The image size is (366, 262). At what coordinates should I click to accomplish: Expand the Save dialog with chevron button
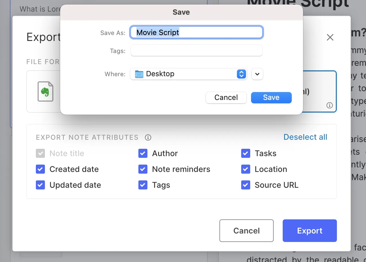[257, 74]
